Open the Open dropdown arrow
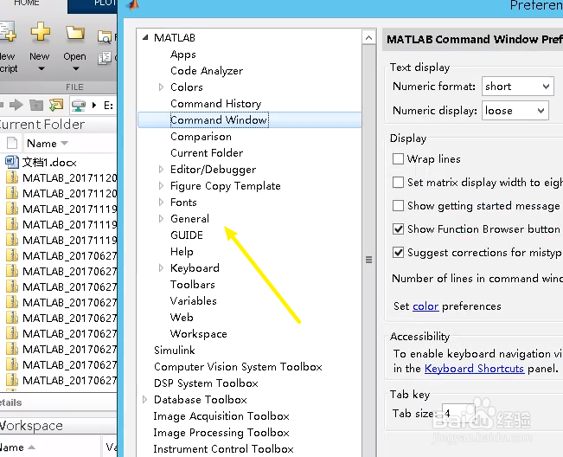Viewport: 563px width, 457px height. click(76, 68)
